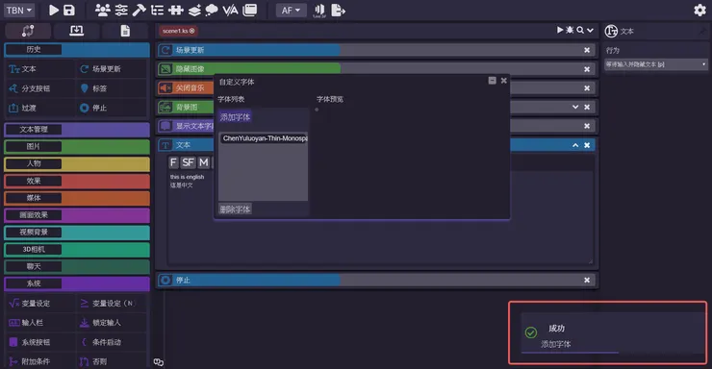The width and height of the screenshot is (712, 369).
Task: Select the 系统按钮 component
Action: (40, 342)
